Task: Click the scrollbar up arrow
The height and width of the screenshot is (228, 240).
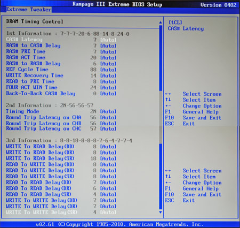Action: [161, 22]
